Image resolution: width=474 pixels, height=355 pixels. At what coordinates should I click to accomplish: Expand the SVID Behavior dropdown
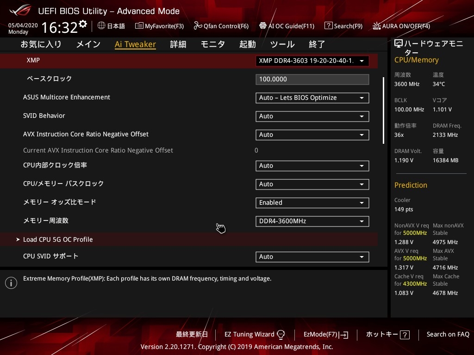(312, 116)
